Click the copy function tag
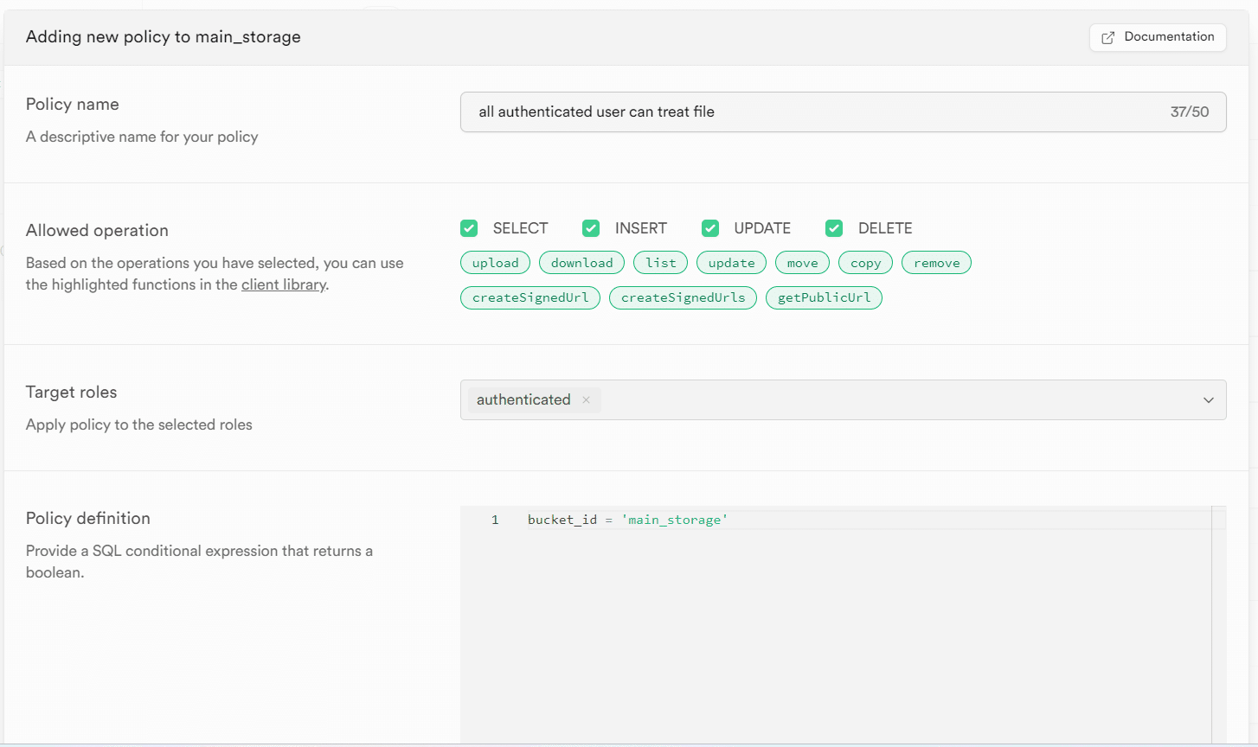The width and height of the screenshot is (1258, 747). coord(865,263)
